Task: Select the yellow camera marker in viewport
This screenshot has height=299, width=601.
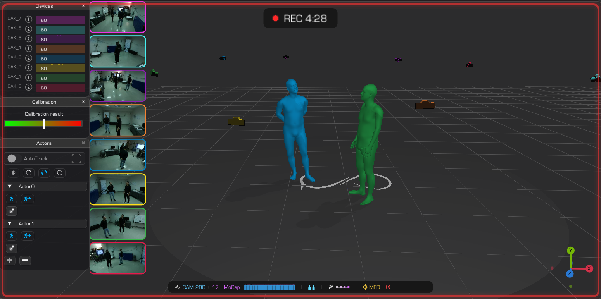Action: [237, 121]
